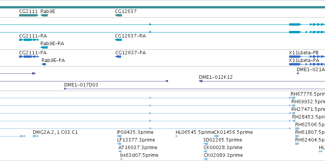Click the Rab9E gene label

click(x=48, y=11)
